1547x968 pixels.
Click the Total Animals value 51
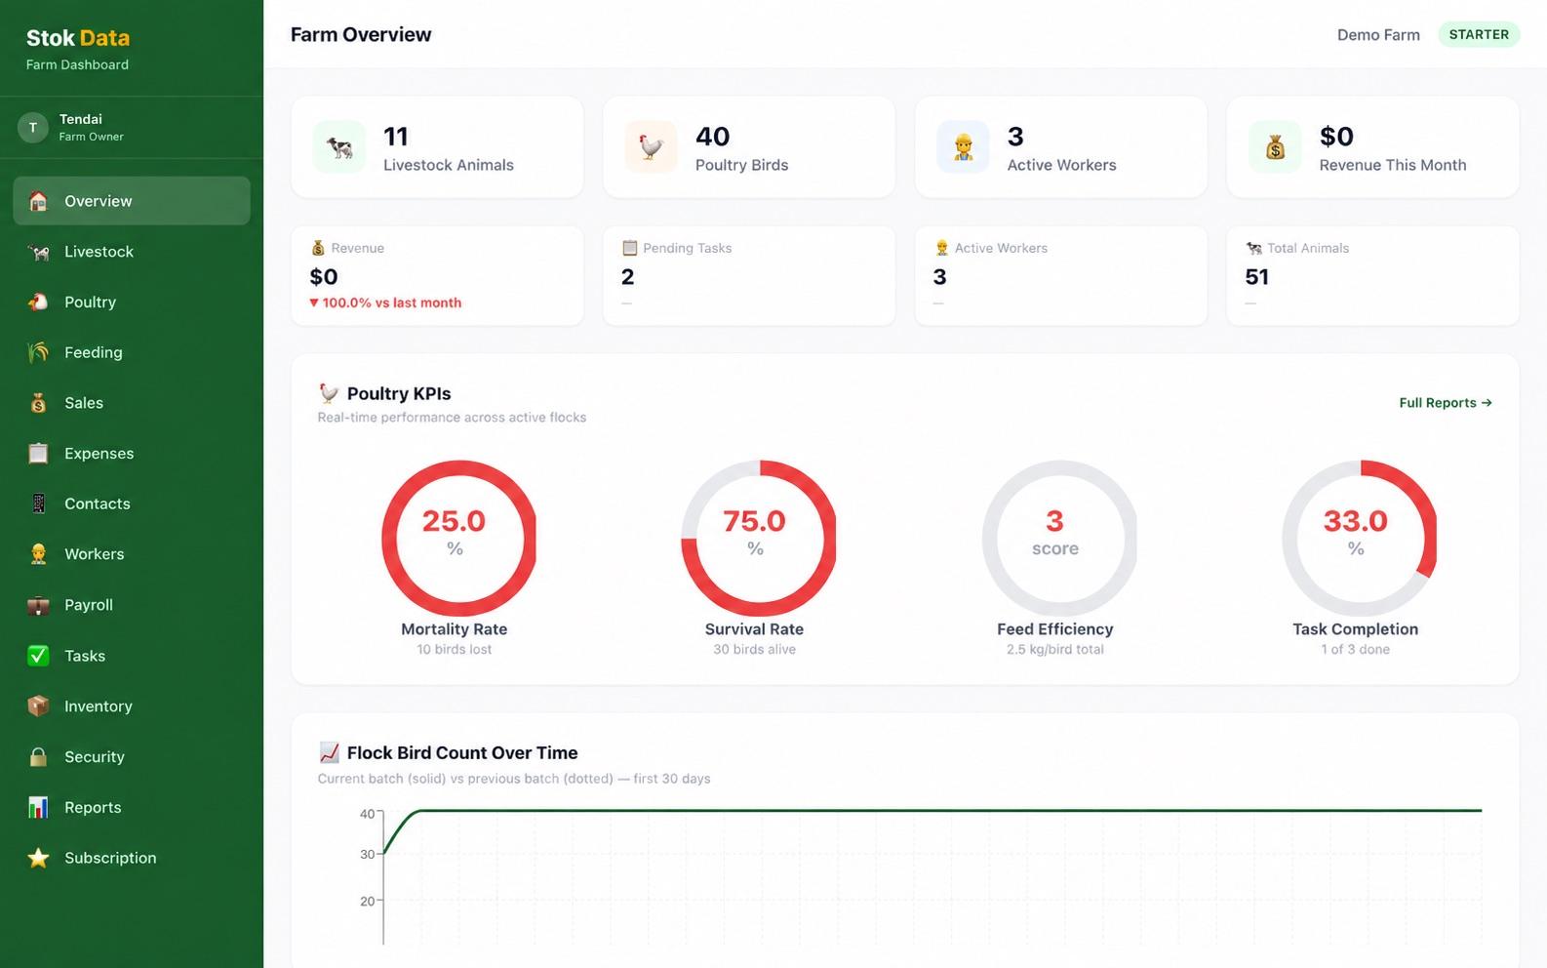(x=1257, y=277)
